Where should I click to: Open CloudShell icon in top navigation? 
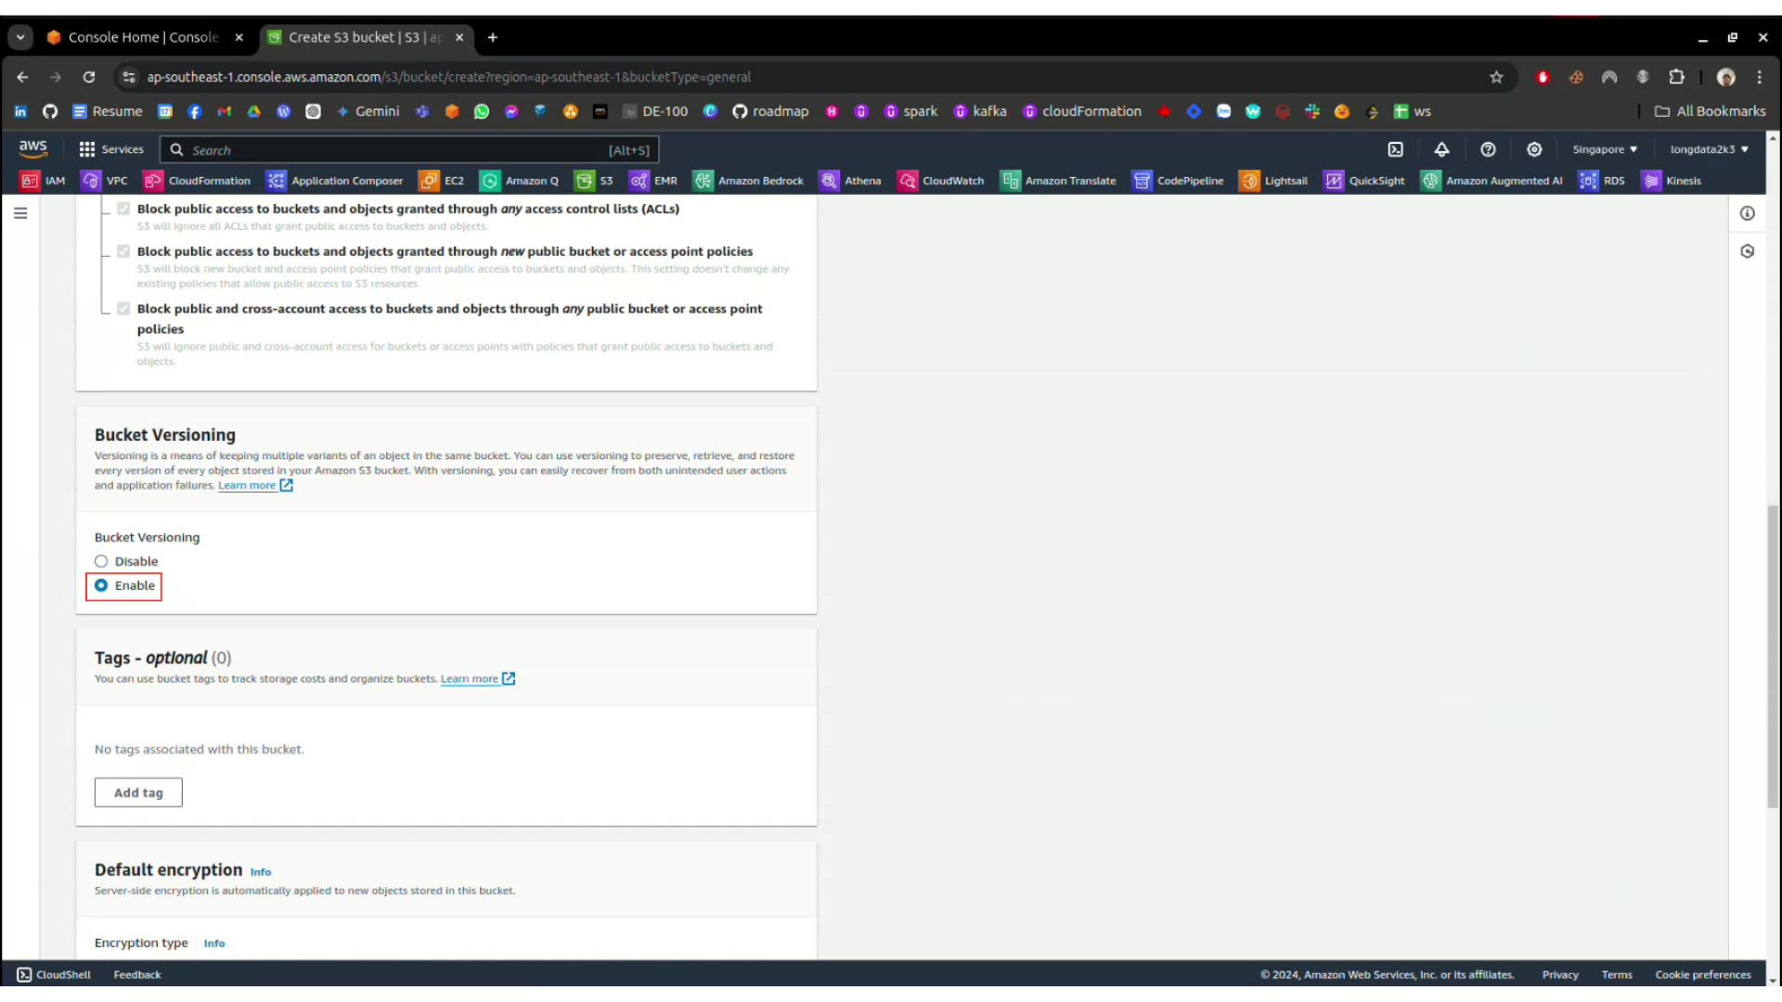1395,149
